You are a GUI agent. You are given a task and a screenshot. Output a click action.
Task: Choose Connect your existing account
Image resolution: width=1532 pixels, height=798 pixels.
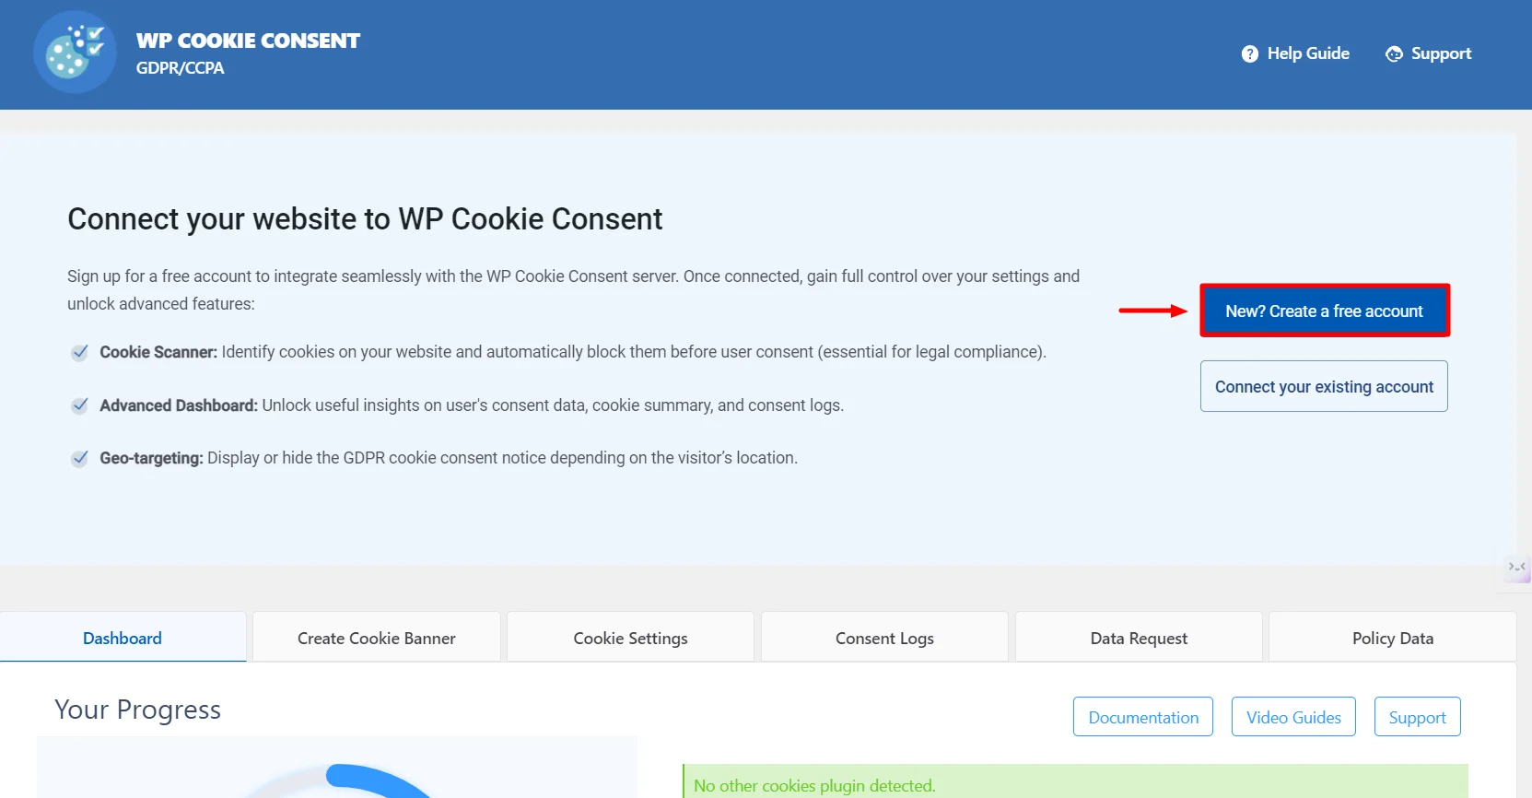pos(1324,387)
